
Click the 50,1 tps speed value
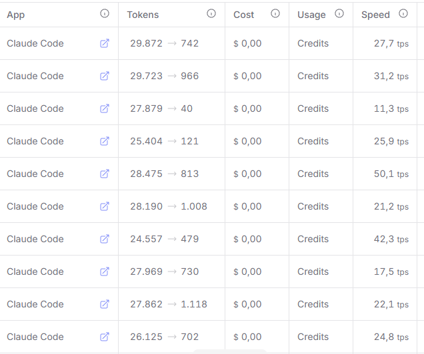pyautogui.click(x=391, y=174)
